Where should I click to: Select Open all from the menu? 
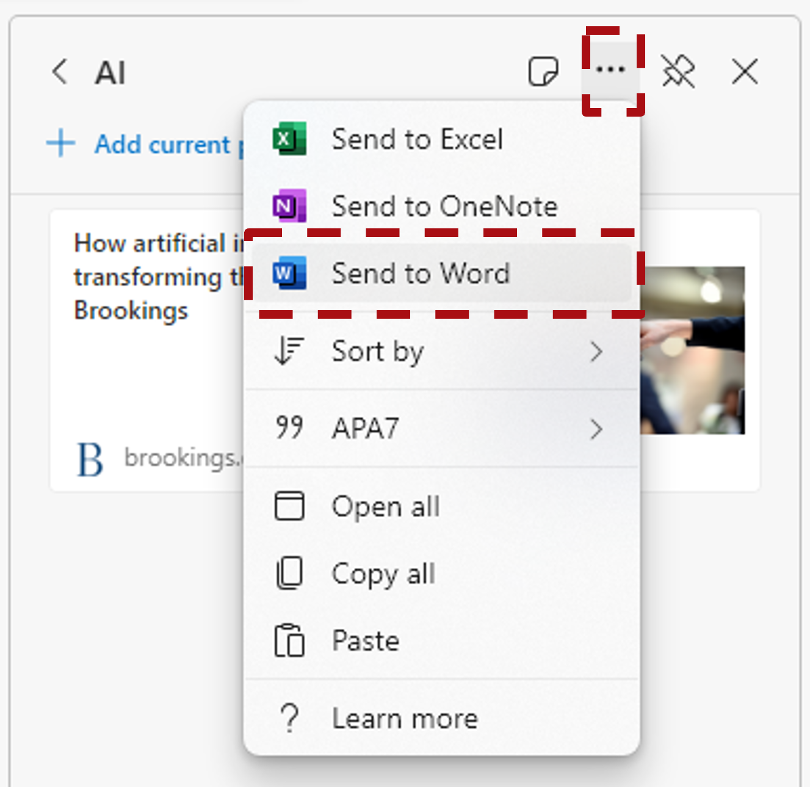pos(441,506)
